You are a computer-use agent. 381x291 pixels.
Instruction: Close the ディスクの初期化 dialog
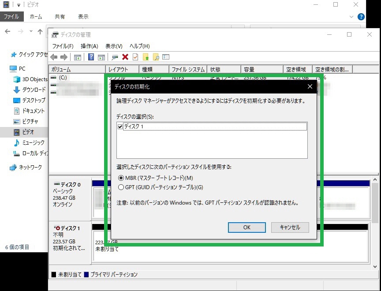[310, 86]
